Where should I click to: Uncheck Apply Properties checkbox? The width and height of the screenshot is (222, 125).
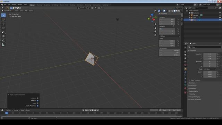tap(37, 106)
